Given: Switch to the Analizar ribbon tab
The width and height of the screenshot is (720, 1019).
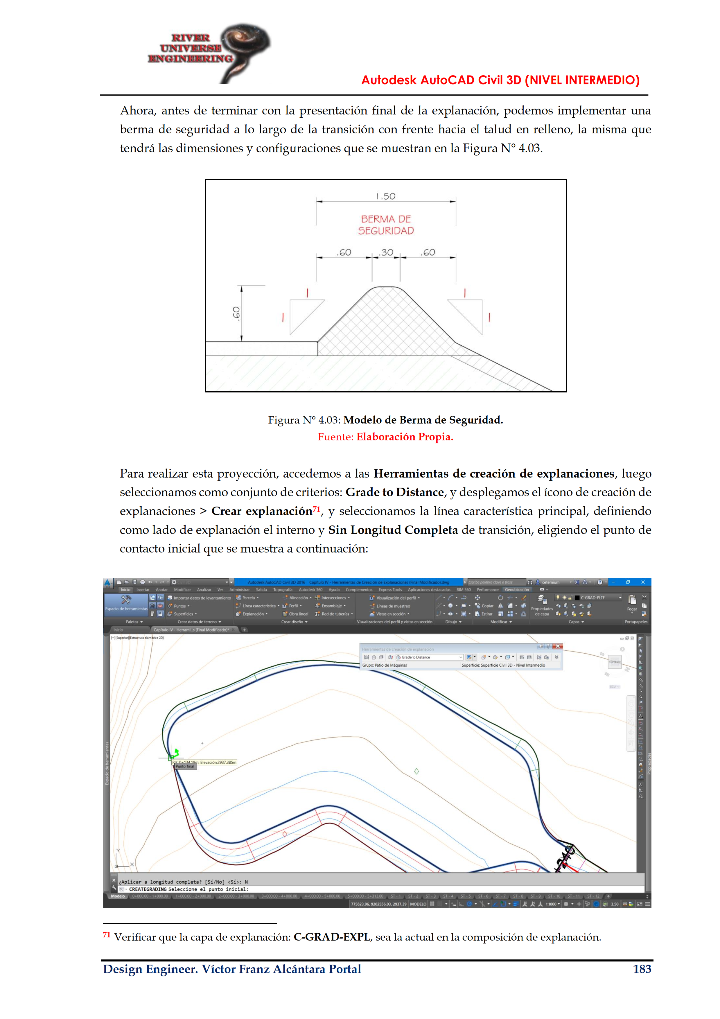Looking at the screenshot, I should (x=204, y=590).
